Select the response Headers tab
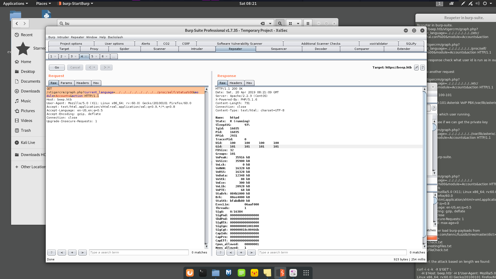This screenshot has height=279, width=496. (x=236, y=83)
